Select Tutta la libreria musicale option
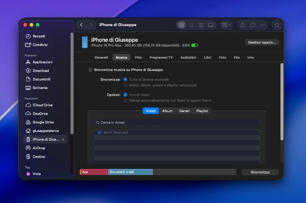 (125, 79)
